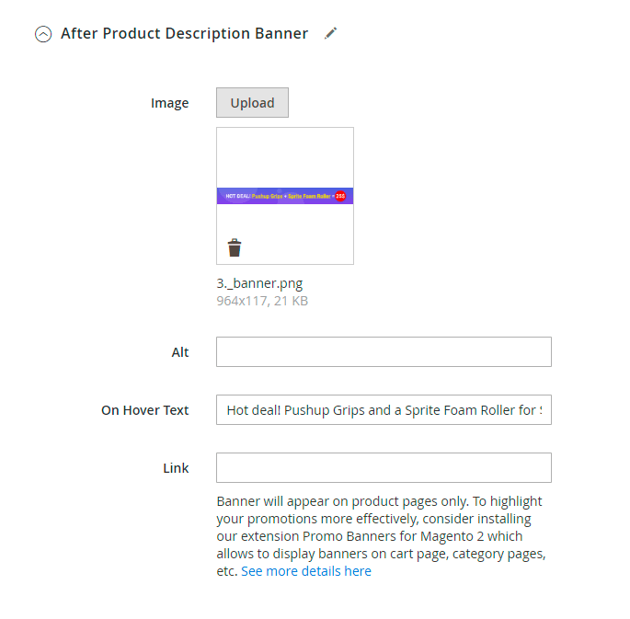630x619 pixels.
Task: Open the 'See more details here' link
Action: pyautogui.click(x=306, y=571)
